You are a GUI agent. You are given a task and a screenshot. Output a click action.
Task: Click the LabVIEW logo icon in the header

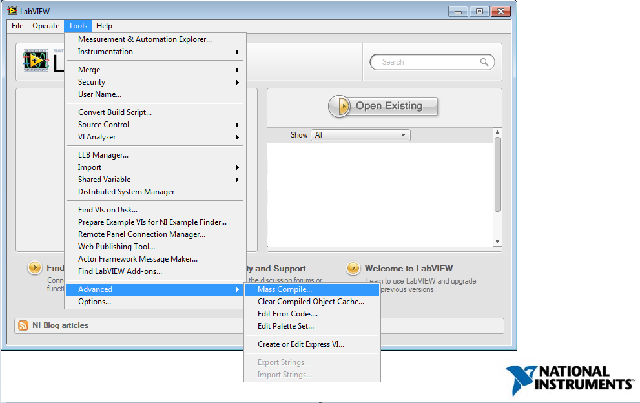tap(36, 61)
